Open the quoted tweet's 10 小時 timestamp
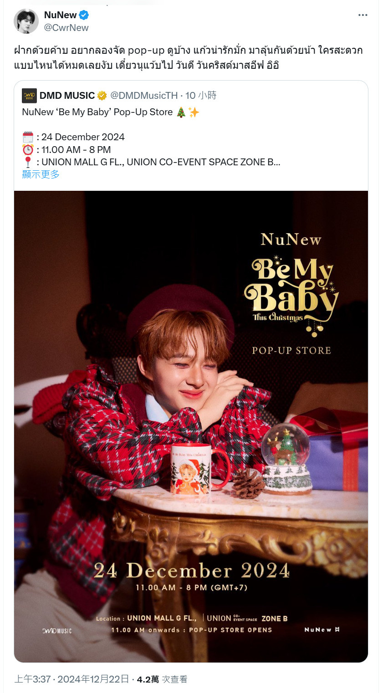 (201, 96)
